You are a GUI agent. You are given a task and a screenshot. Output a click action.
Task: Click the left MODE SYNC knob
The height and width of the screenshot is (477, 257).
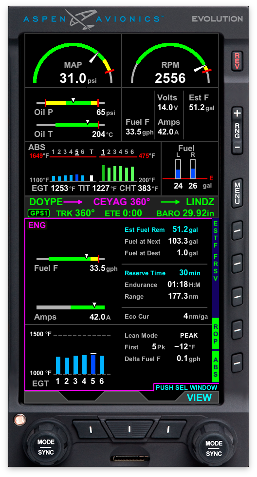[46, 447]
